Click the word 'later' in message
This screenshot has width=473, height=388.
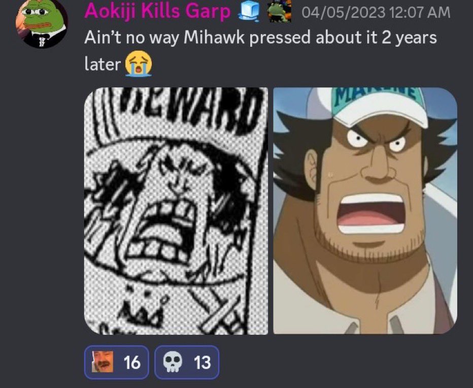click(x=102, y=64)
